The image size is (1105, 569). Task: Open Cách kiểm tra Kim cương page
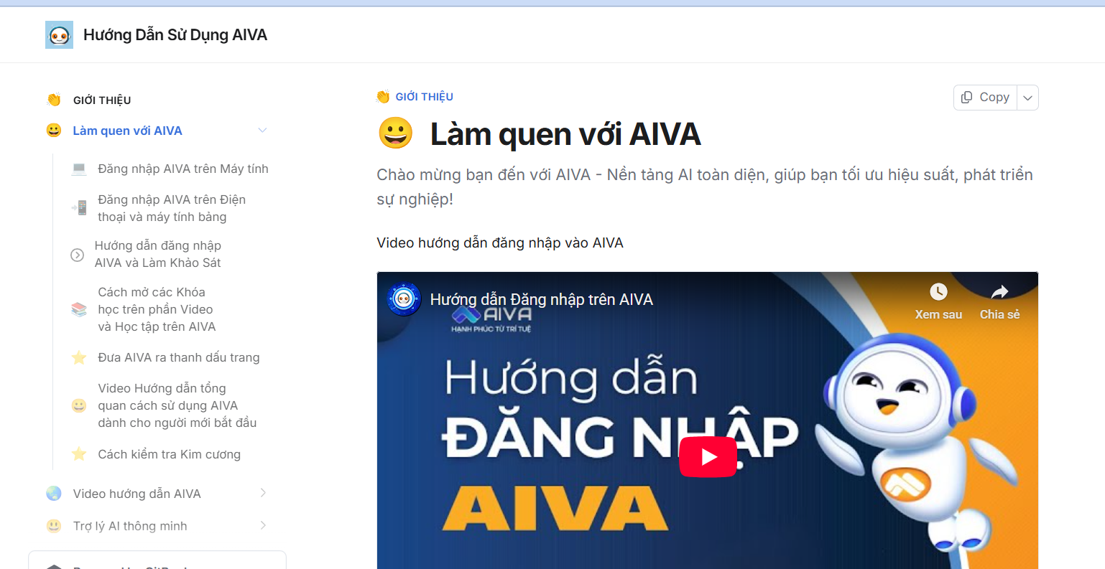(170, 454)
